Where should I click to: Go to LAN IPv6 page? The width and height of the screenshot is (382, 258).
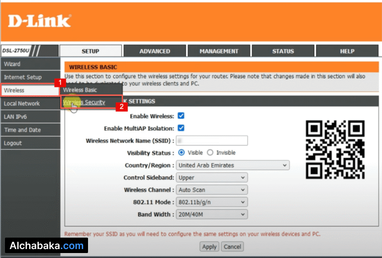[30, 117]
